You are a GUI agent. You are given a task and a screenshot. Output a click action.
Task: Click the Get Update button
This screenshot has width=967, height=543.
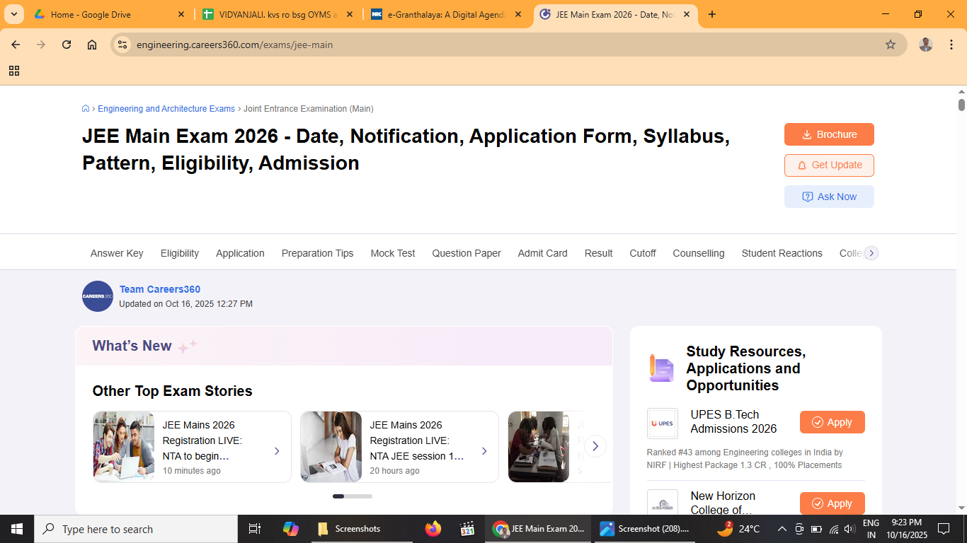(829, 165)
